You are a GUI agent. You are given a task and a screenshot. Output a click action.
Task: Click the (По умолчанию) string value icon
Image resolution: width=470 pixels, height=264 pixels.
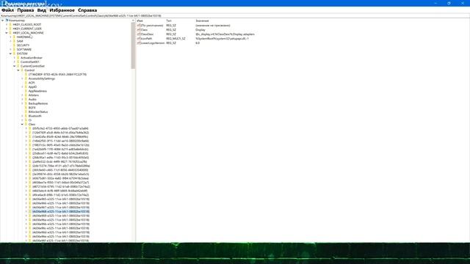tap(139, 26)
